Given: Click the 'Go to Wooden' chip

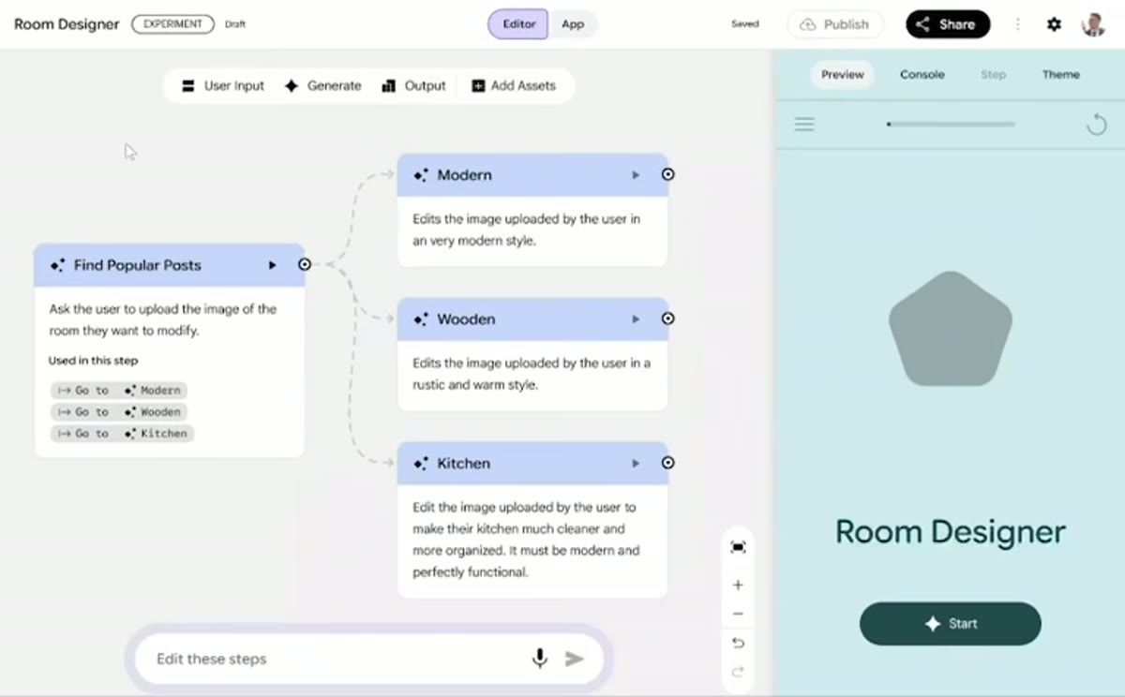Looking at the screenshot, I should 119,411.
